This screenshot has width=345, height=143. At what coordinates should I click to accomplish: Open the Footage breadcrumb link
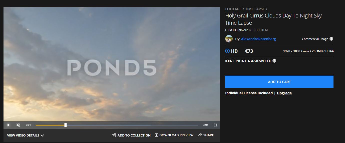pos(233,9)
